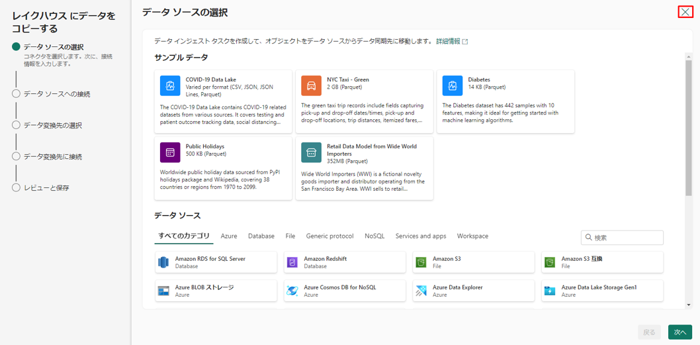
Task: Switch to the Azure category tab
Action: coord(229,236)
